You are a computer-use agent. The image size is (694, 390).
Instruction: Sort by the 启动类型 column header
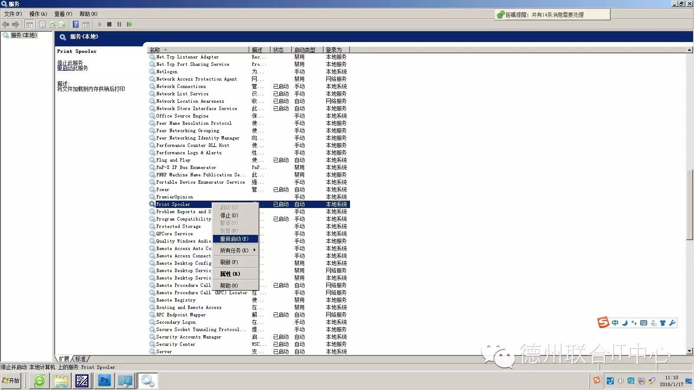pos(308,50)
